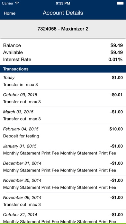Tap the 7324056 - Maximizer 2 header
126x224 pixels.
[63, 29]
